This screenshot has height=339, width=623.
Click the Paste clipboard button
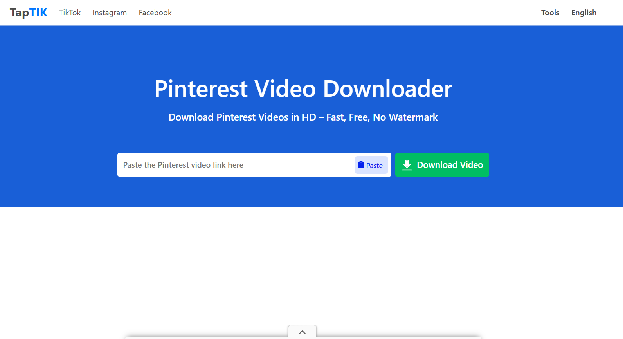coord(371,165)
